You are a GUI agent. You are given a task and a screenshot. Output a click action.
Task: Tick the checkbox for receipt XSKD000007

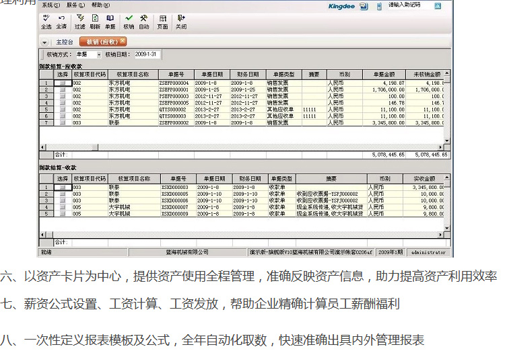click(63, 207)
